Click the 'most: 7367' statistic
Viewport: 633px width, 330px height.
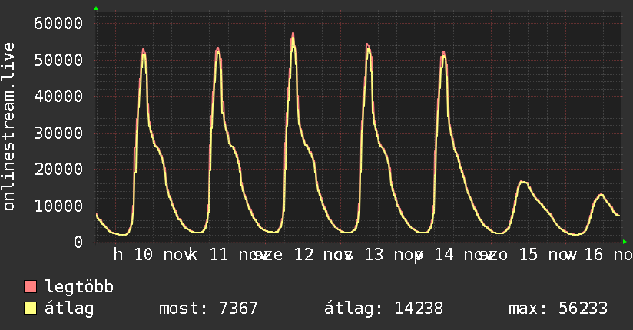pyautogui.click(x=208, y=309)
